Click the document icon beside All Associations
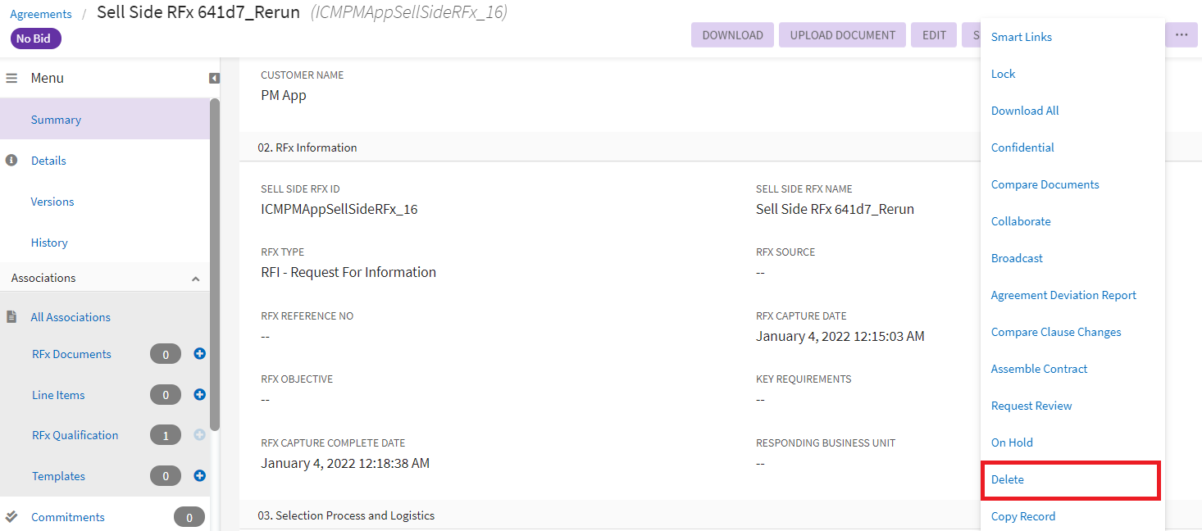This screenshot has height=531, width=1202. (11, 317)
